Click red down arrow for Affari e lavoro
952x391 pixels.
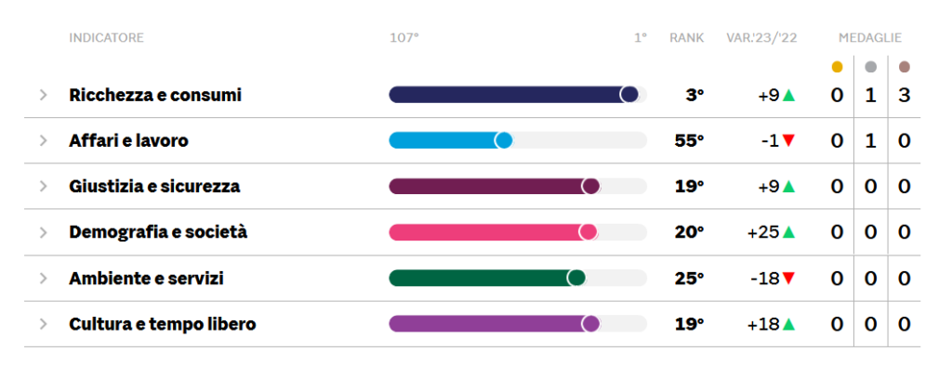tap(788, 140)
